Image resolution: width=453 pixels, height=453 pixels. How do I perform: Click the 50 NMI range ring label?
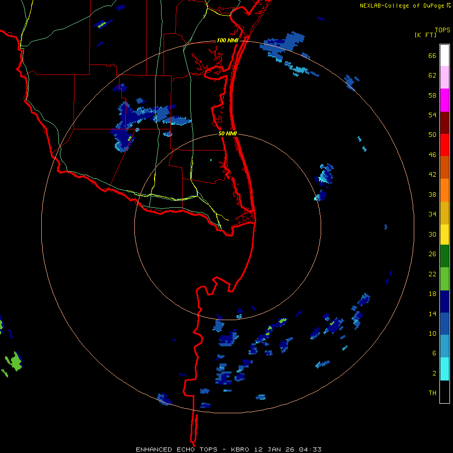click(x=228, y=133)
